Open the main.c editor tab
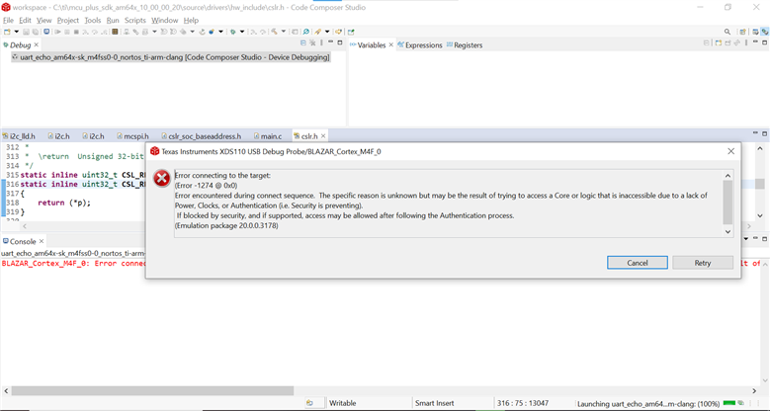 coord(268,136)
